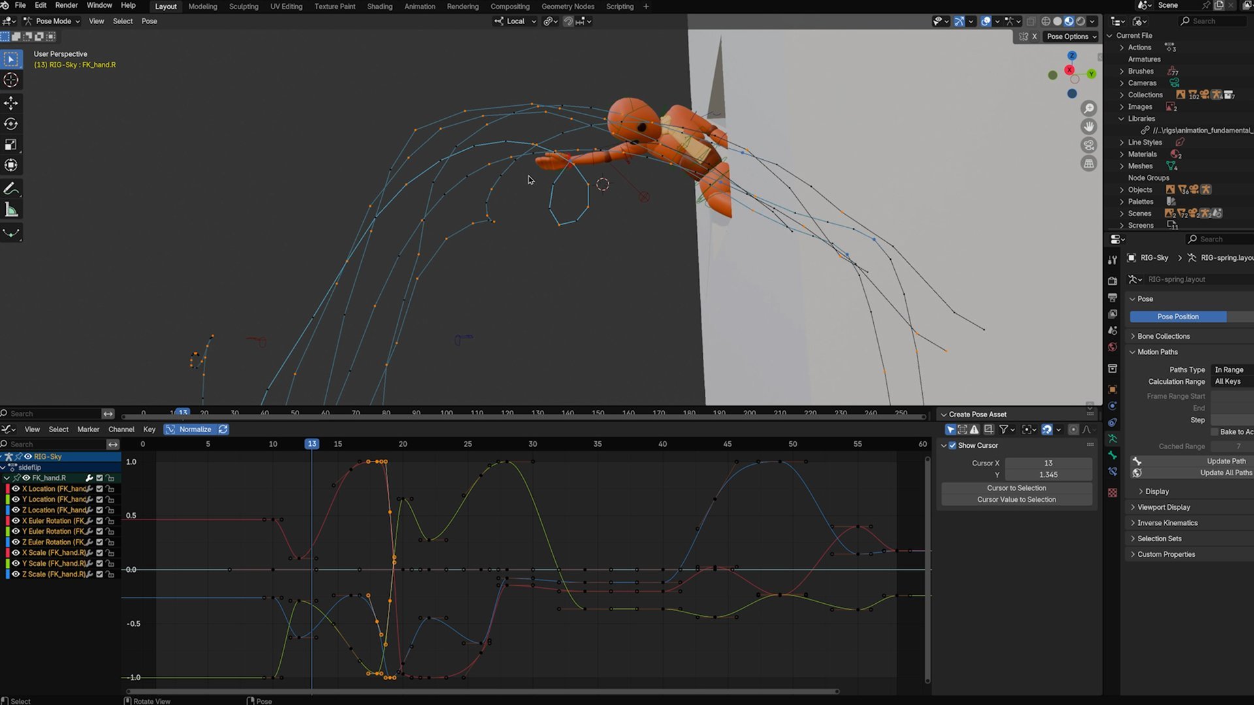The height and width of the screenshot is (705, 1254).
Task: Adjust the Cursor X value field
Action: pyautogui.click(x=1048, y=463)
